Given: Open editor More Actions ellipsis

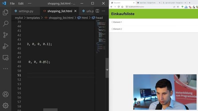Looking at the screenshot, I should tap(103, 11).
